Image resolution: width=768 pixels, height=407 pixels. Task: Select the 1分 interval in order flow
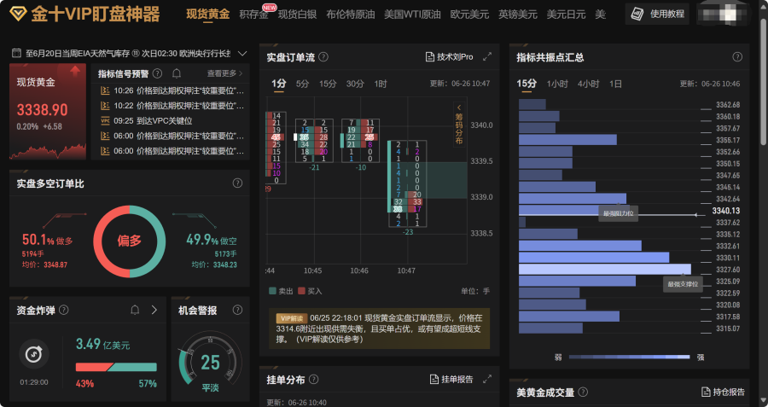279,84
